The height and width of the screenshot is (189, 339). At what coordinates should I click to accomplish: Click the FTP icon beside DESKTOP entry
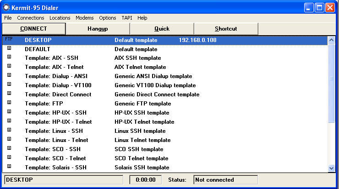[9, 40]
